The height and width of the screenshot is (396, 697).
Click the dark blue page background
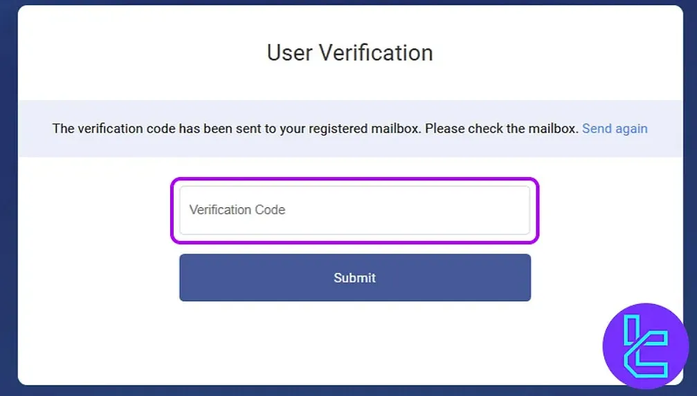coord(8,207)
